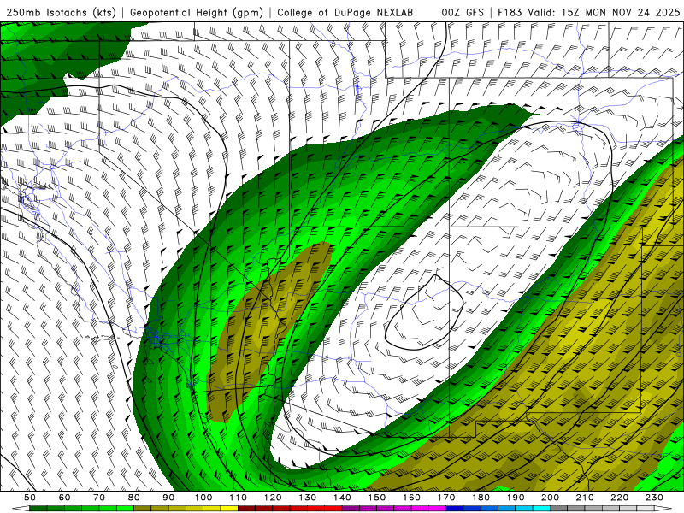Select the darkest gray swatch in the colorbar

tap(559, 509)
